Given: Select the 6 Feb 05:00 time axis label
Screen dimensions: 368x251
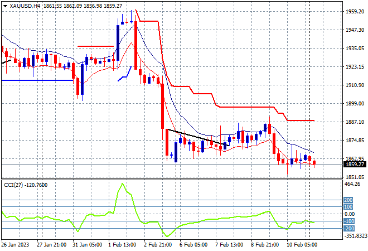Looking at the screenshot, I should (193, 245).
